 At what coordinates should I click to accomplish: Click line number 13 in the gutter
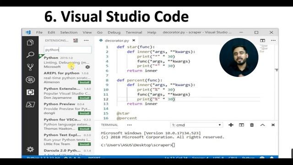[x=106, y=104]
